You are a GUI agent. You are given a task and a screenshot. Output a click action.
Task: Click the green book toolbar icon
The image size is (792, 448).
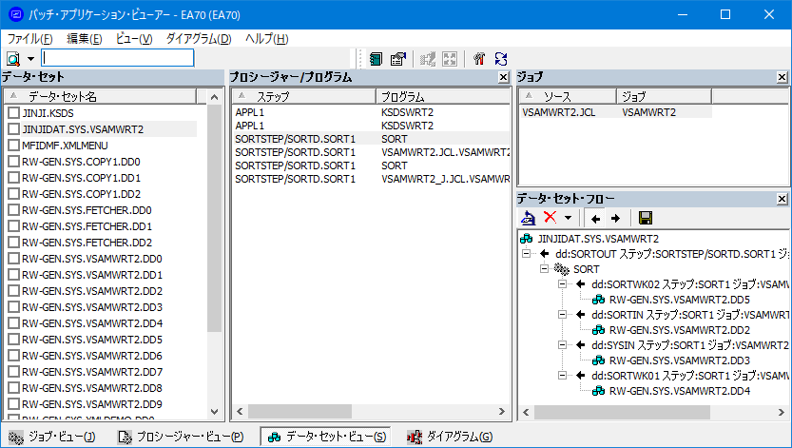(x=376, y=59)
